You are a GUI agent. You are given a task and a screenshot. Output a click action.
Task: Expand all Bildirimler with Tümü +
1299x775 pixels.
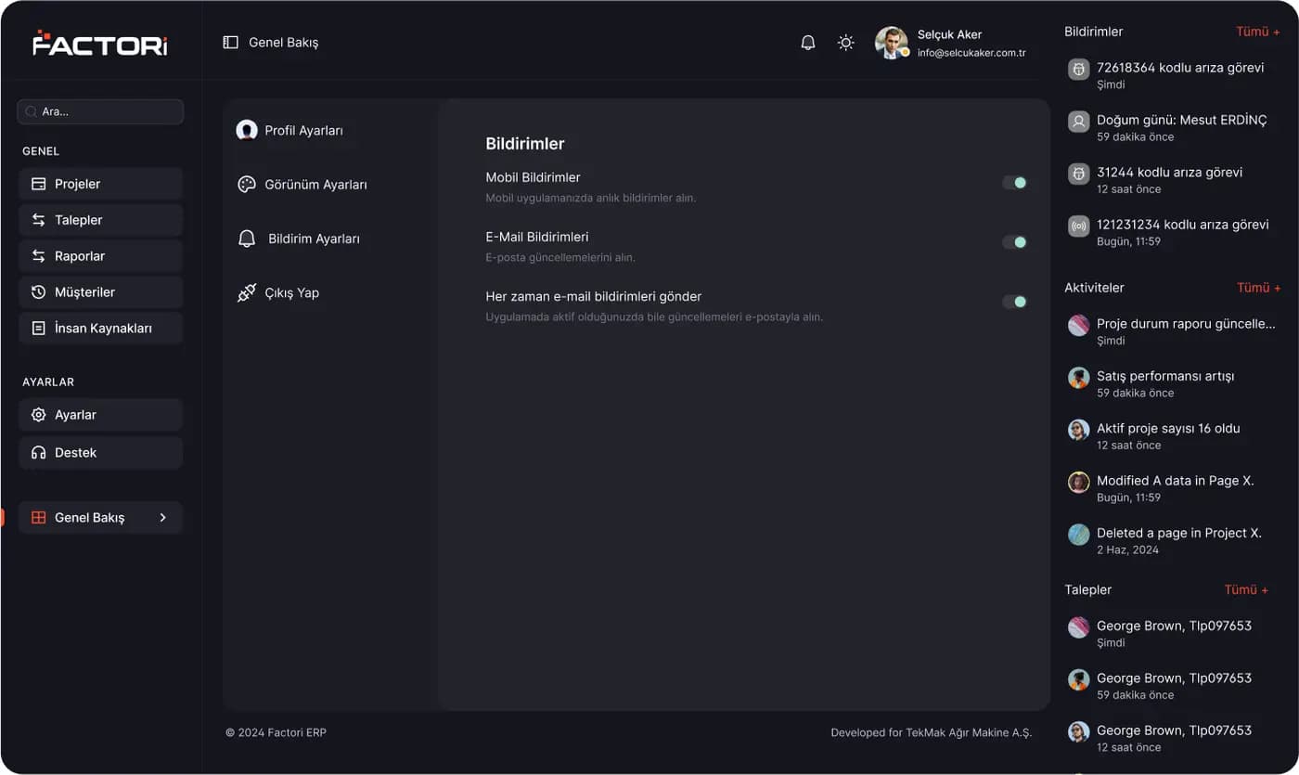[1258, 32]
